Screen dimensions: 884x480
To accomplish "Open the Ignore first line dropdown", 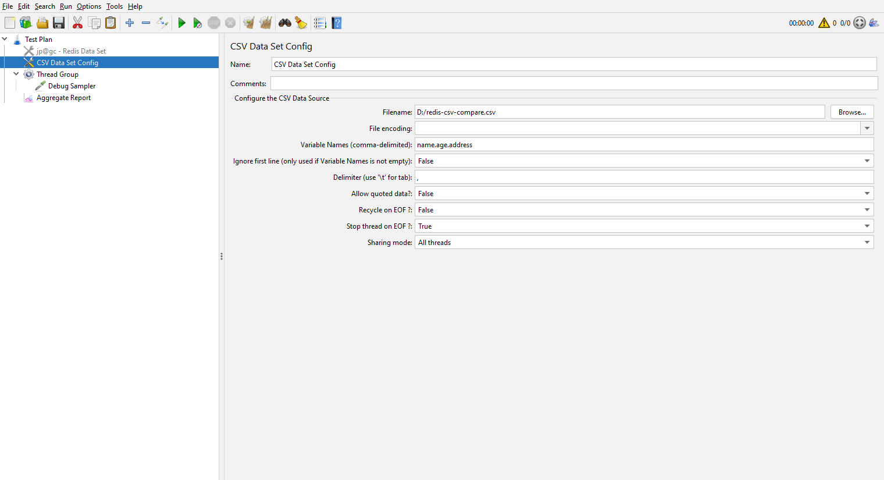I will point(644,161).
